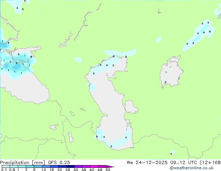Click the '0.5' legend value

tap(12, 170)
